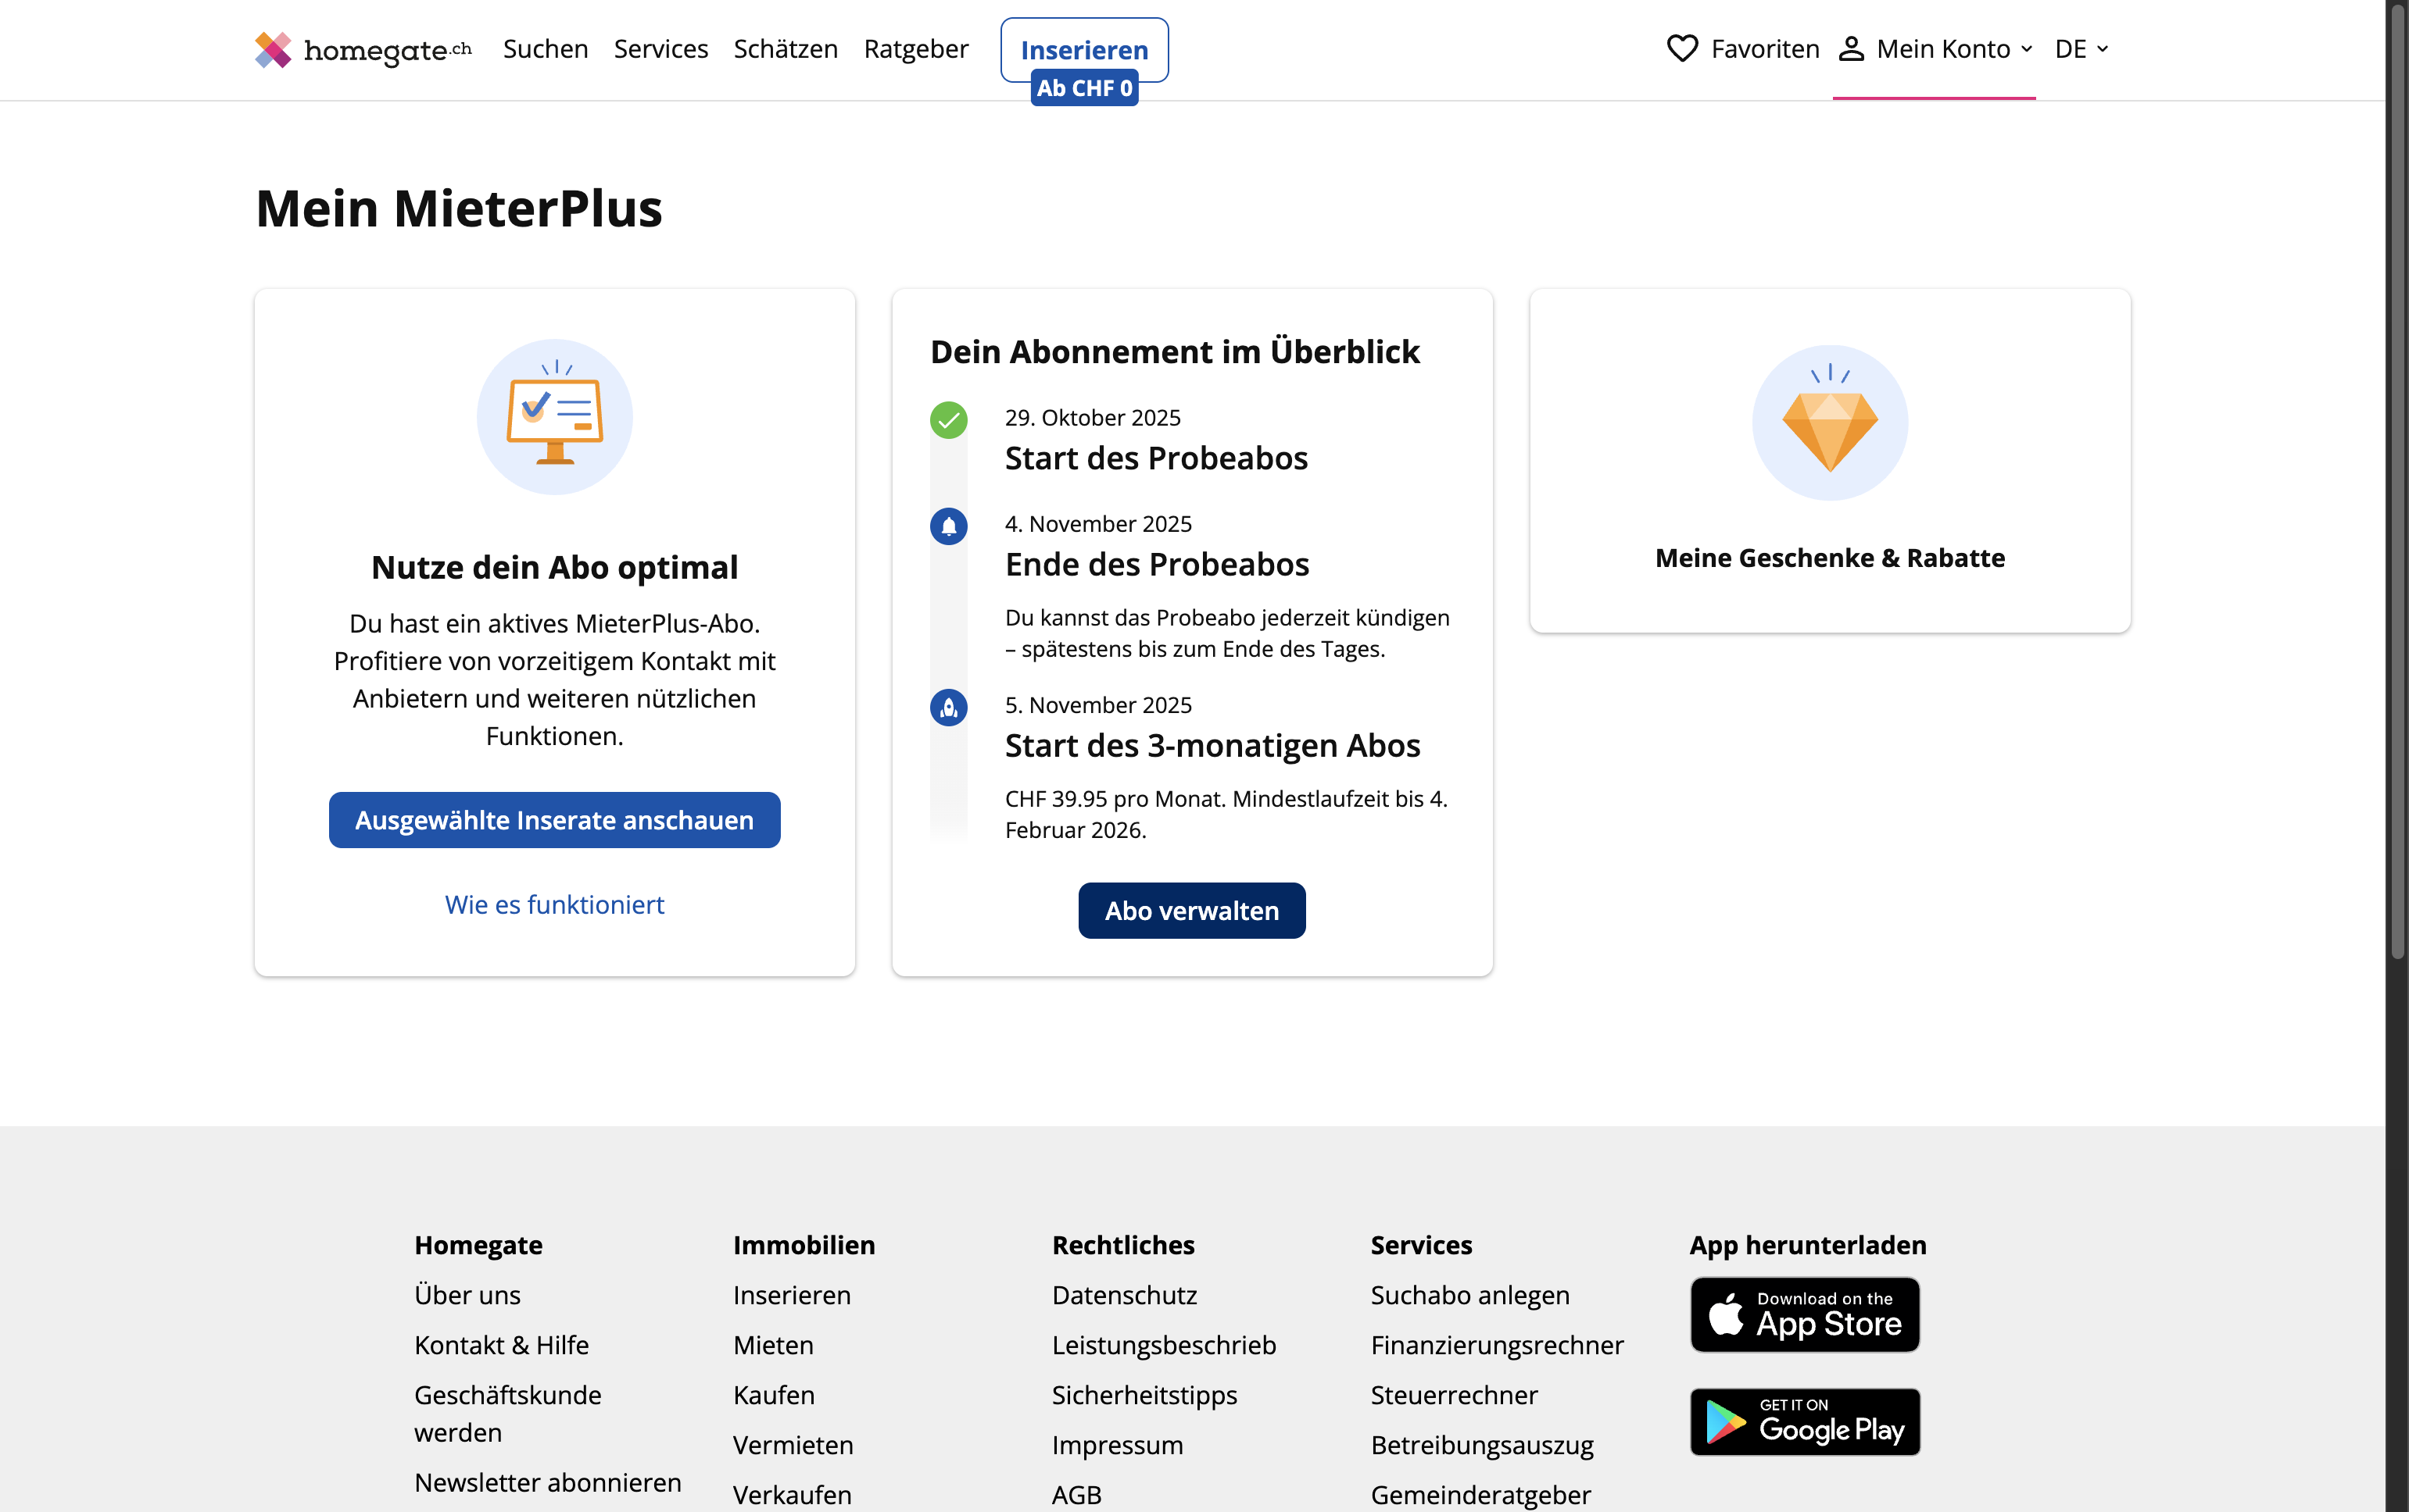Open the Sicherheitstipps footer link

(x=1144, y=1395)
